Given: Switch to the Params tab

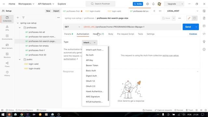Looking at the screenshot, I should click(69, 34).
